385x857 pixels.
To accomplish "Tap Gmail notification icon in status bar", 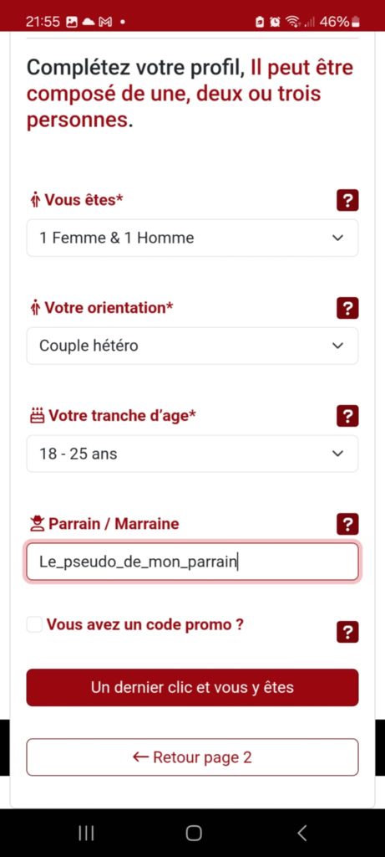I will pos(104,22).
